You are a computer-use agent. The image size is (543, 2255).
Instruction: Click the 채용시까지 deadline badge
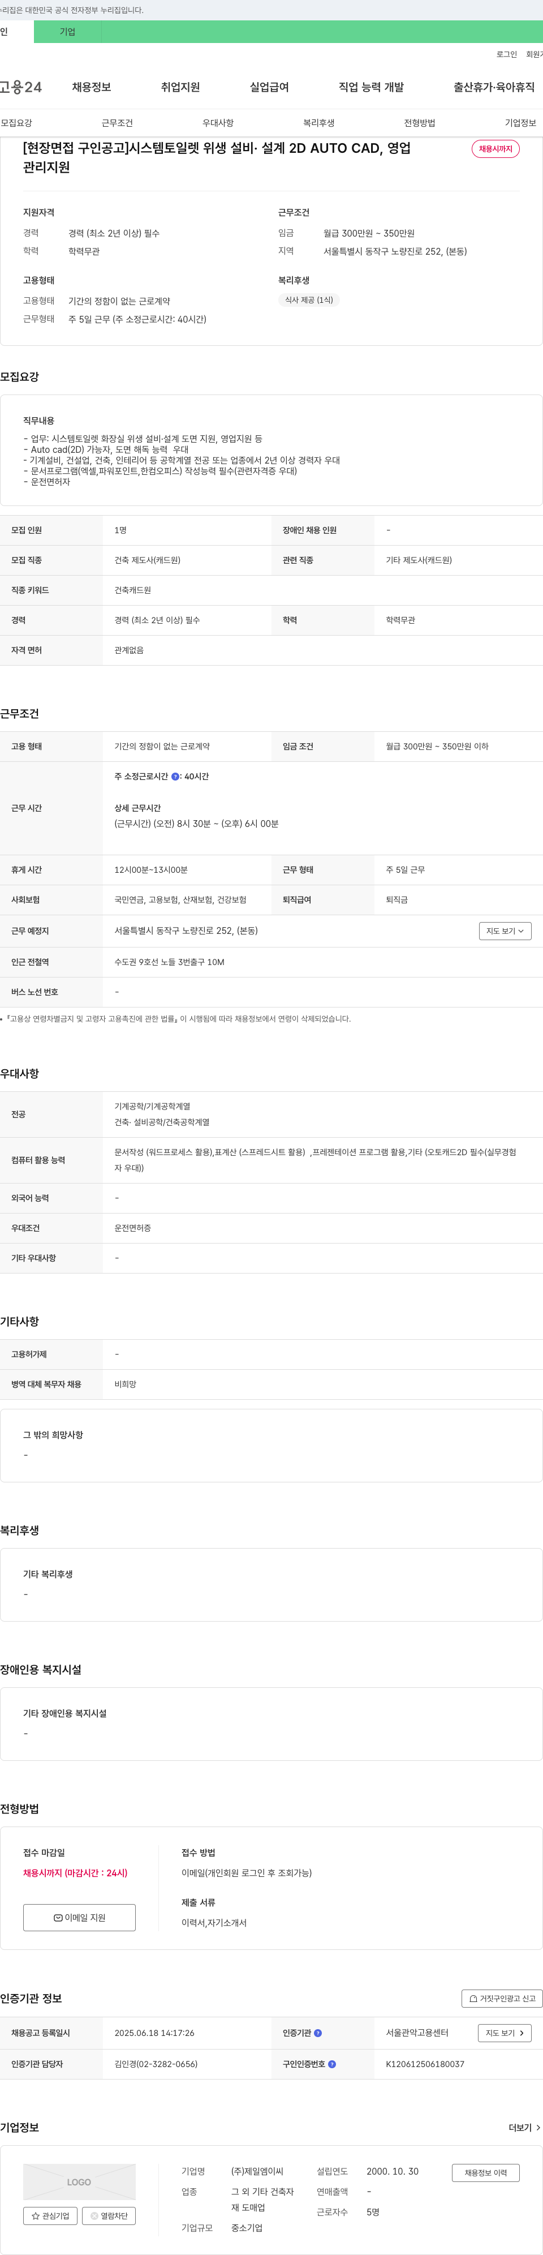496,149
